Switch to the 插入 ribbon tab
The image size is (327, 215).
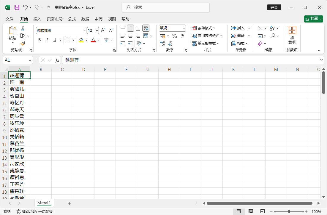coord(37,19)
